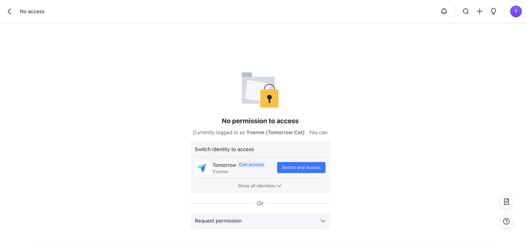Click the No permission to access heading
This screenshot has height=246, width=527.
click(x=260, y=121)
